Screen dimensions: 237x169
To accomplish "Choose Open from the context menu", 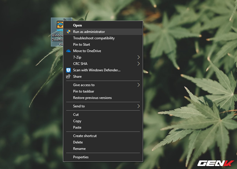I will (103, 25).
